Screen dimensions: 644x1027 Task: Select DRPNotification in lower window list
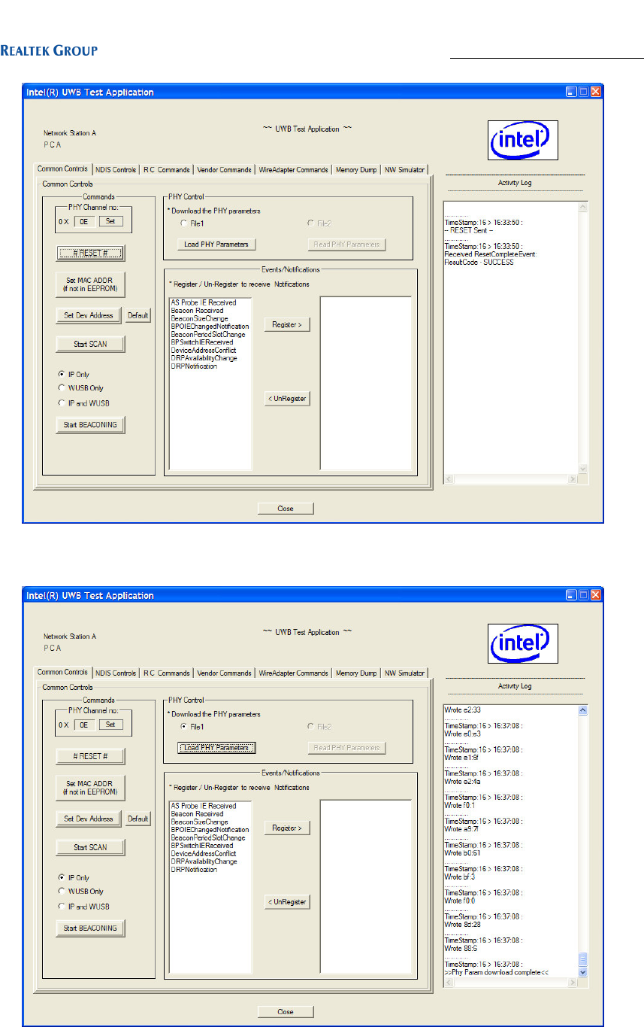(x=194, y=870)
